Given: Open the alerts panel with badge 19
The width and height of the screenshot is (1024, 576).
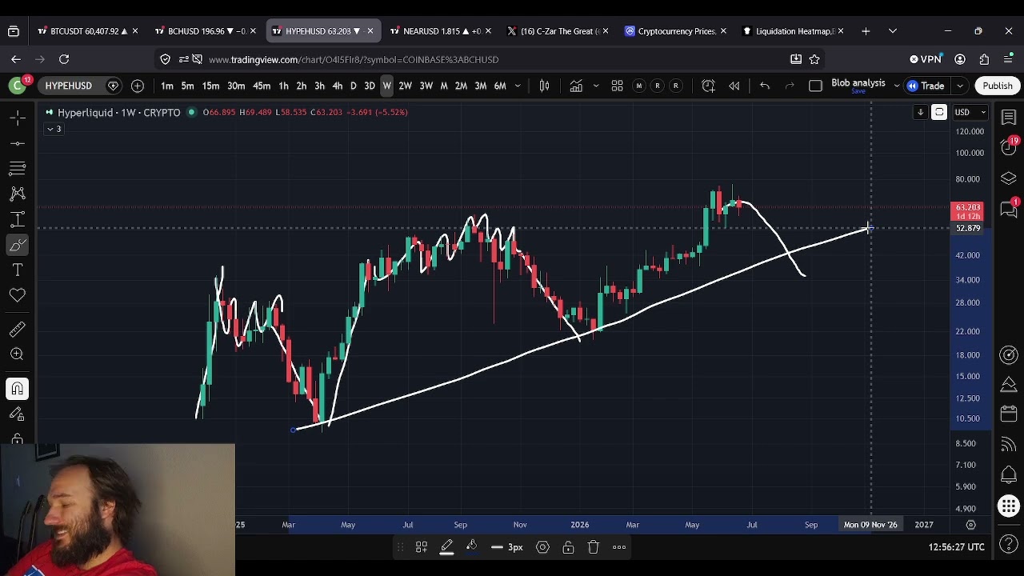Looking at the screenshot, I should click(1009, 146).
